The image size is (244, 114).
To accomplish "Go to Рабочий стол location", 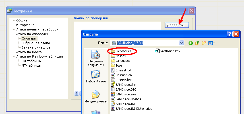I will click(x=96, y=76).
